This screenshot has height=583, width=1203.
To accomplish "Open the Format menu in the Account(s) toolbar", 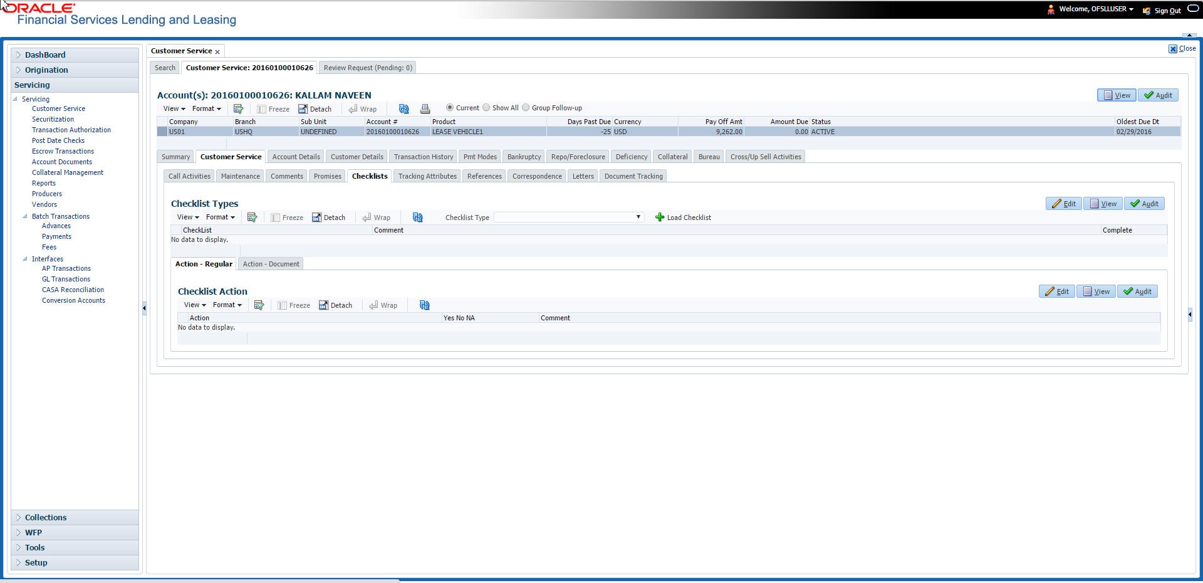I will point(206,108).
